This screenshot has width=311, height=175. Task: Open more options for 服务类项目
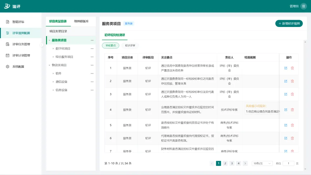[92, 40]
